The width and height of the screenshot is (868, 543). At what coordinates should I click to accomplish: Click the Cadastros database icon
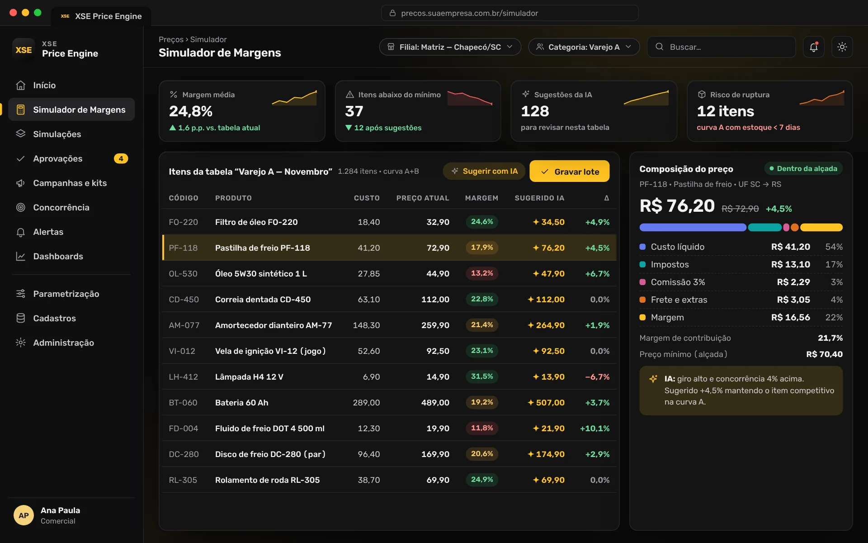coord(20,318)
